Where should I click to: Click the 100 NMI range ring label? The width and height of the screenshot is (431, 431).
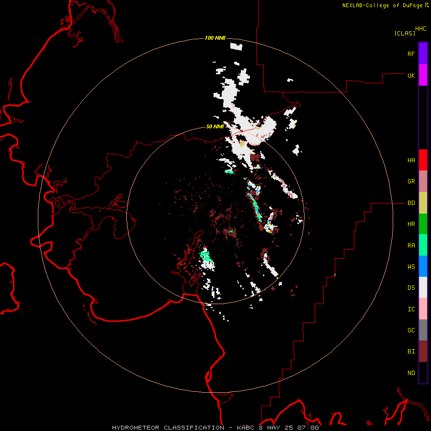[215, 38]
